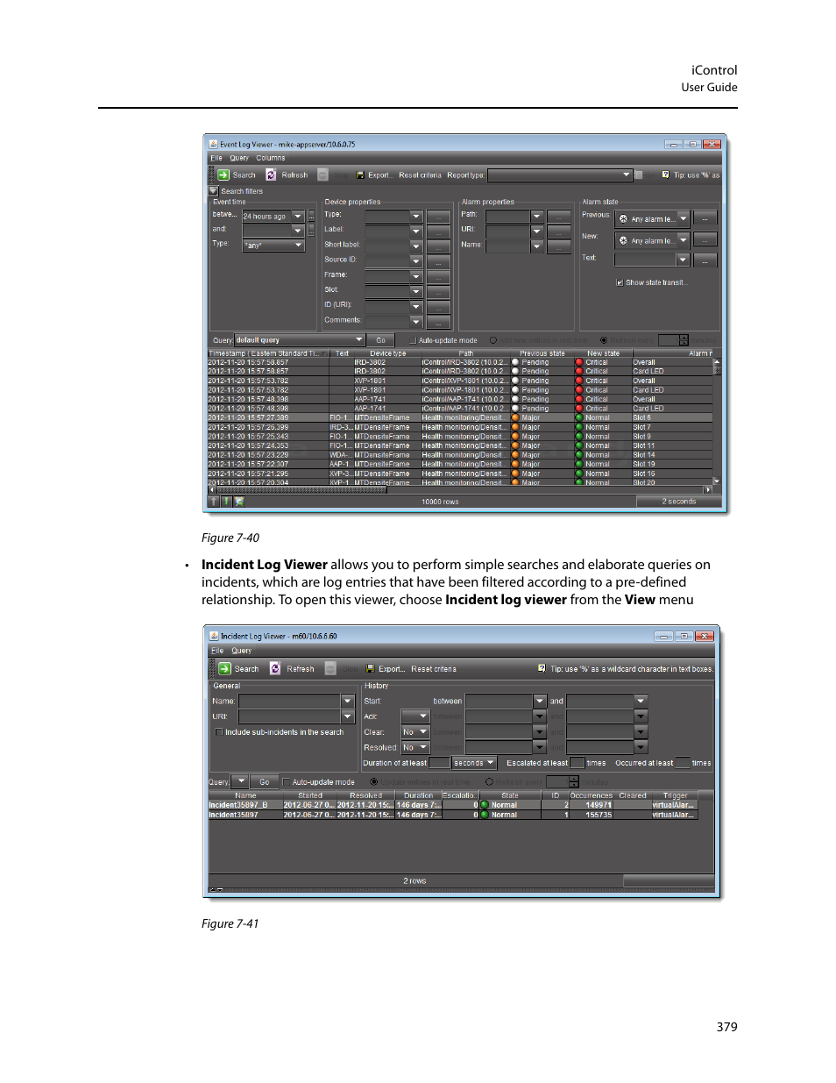Click Previous alarm level snowflake icon
The width and height of the screenshot is (836, 1083).
point(623,219)
